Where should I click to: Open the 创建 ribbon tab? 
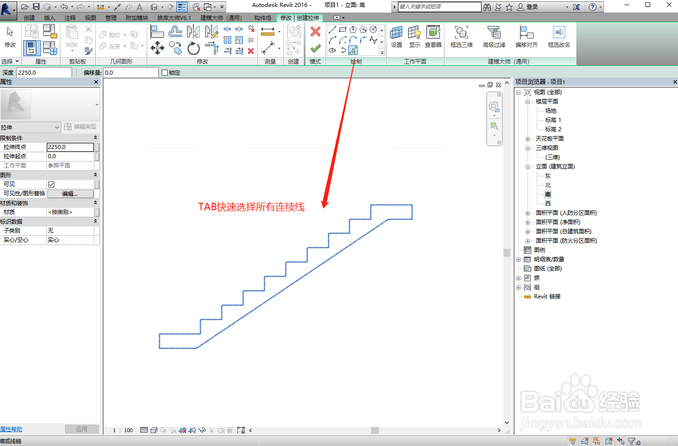(x=29, y=18)
